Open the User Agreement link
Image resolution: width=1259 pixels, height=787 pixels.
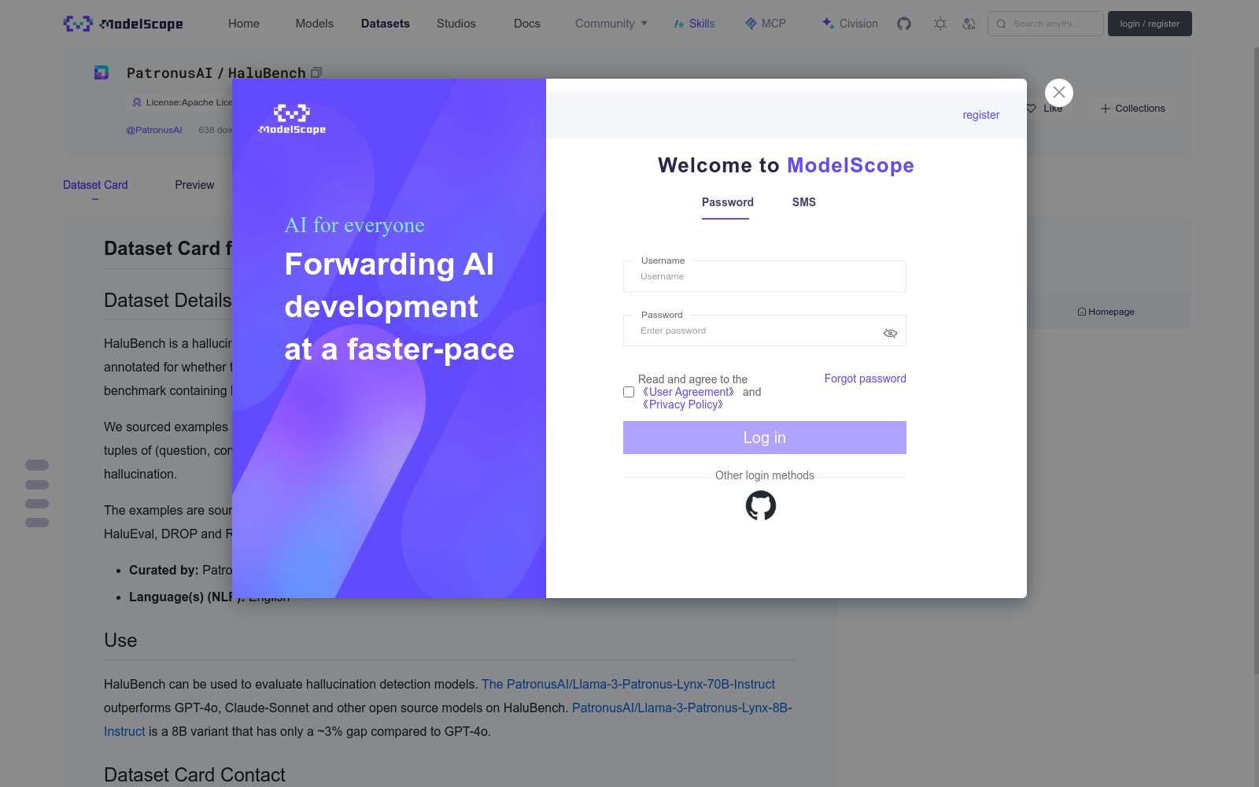689,392
